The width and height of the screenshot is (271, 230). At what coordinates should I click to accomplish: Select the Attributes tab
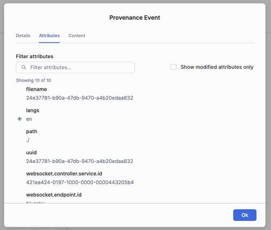(49, 36)
